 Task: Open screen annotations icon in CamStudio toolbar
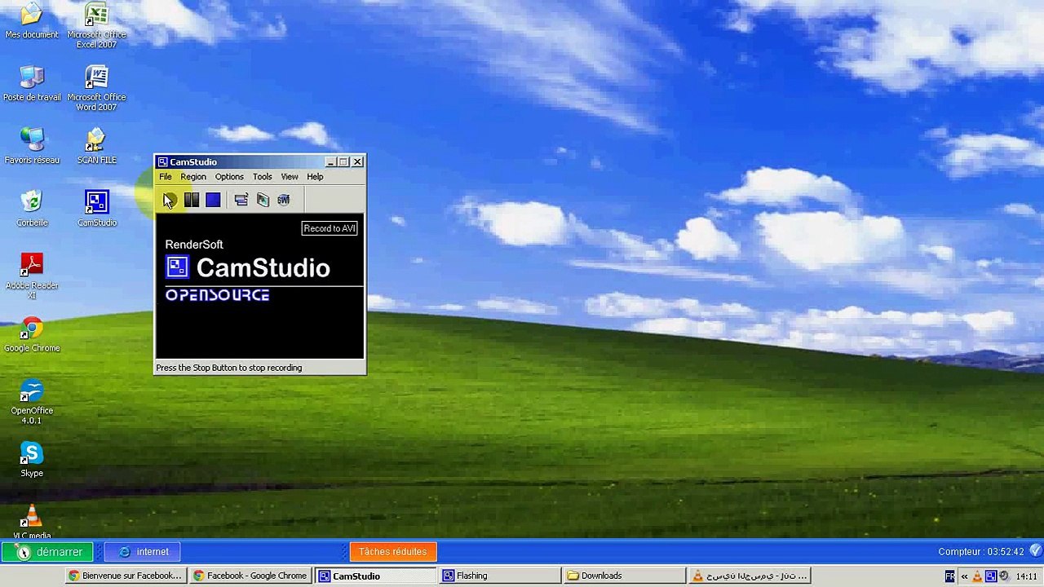263,200
